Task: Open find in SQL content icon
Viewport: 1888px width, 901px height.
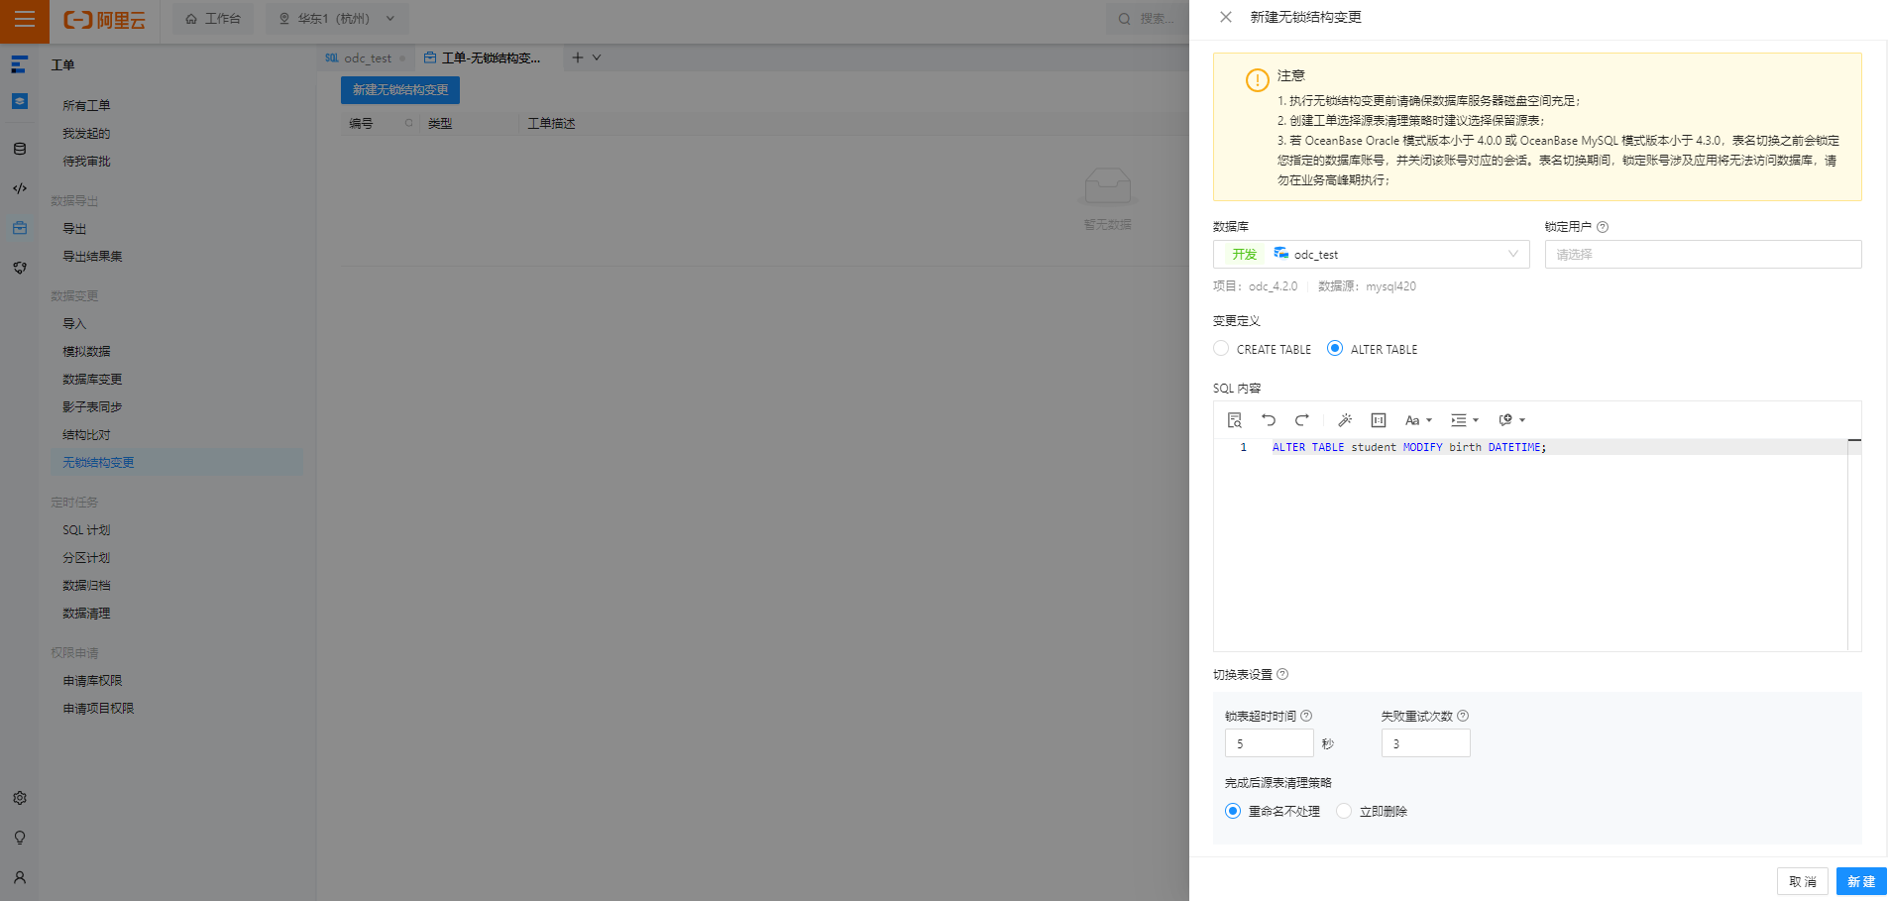Action: coord(1235,419)
